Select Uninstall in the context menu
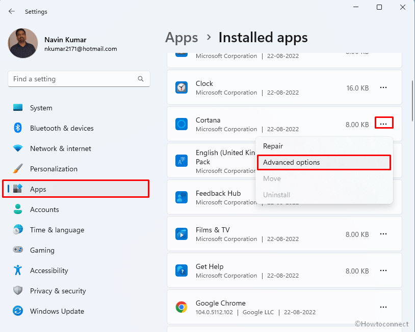 pyautogui.click(x=324, y=195)
